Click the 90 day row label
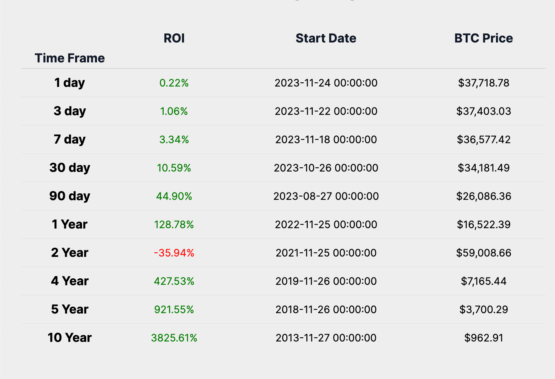Image resolution: width=555 pixels, height=379 pixels. pyautogui.click(x=69, y=196)
